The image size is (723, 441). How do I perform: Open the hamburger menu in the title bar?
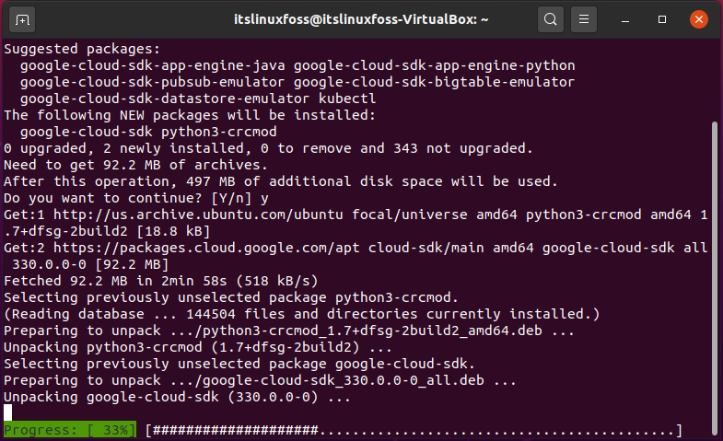(x=584, y=19)
